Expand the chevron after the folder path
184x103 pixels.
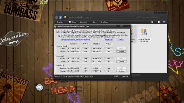point(91,17)
